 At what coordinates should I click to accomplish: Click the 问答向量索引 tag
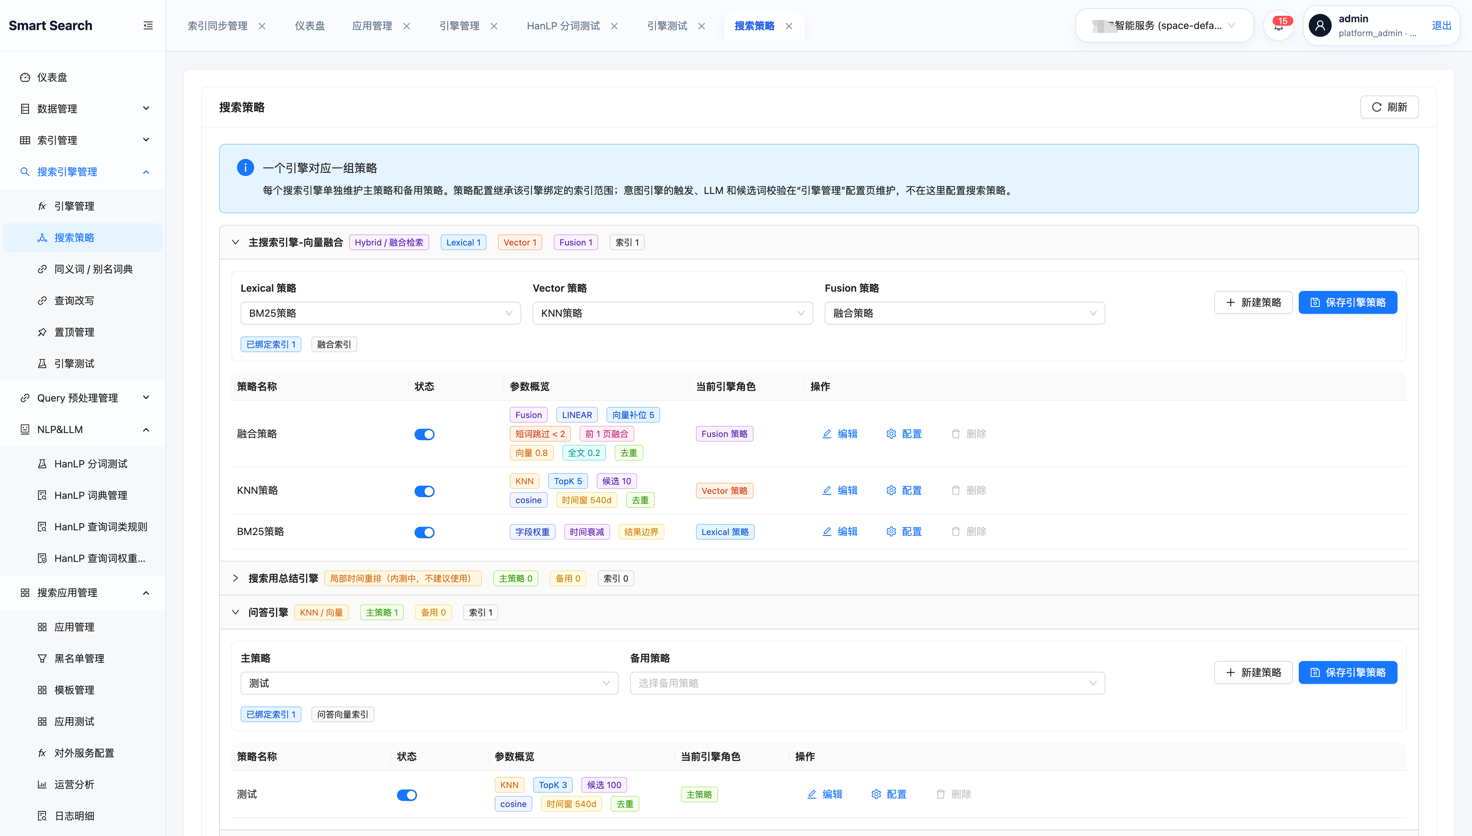click(342, 714)
